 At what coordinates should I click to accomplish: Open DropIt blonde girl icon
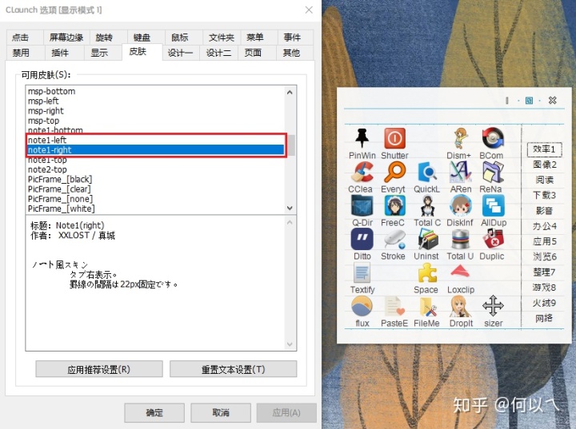tap(460, 307)
